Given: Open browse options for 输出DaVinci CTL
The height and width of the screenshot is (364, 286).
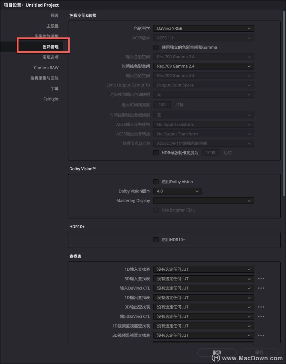Looking at the screenshot, I should [261, 316].
